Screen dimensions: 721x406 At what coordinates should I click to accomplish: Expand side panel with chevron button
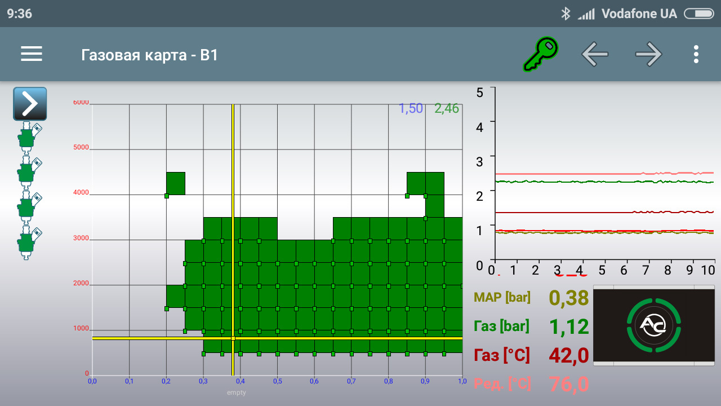coord(30,104)
